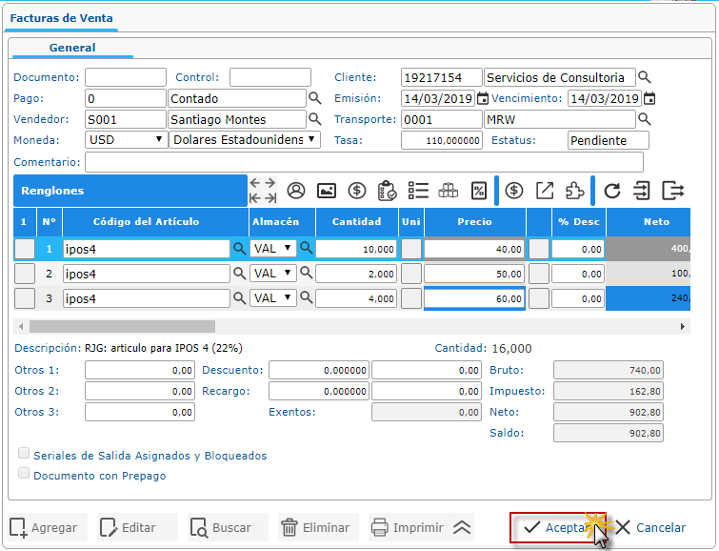The height and width of the screenshot is (551, 719).
Task: Click the image picture icon in Renglones toolbar
Action: 327,191
